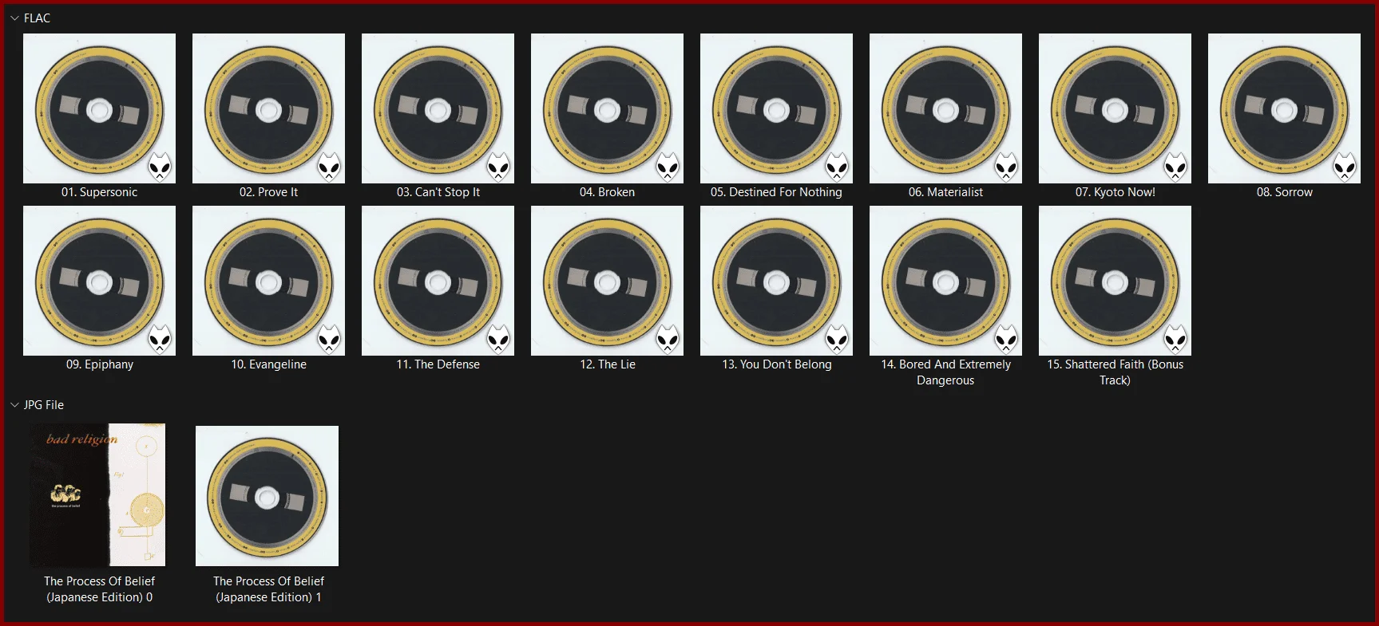The width and height of the screenshot is (1379, 626).
Task: Click the JPG File group header label
Action: [44, 405]
